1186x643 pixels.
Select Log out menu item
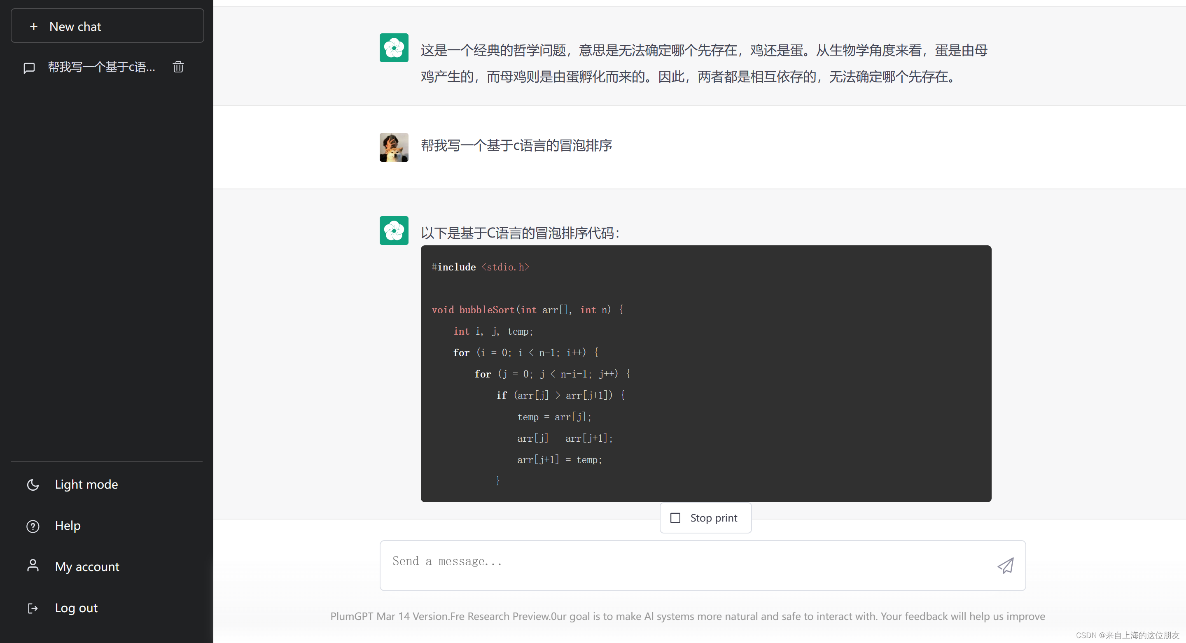tap(77, 607)
